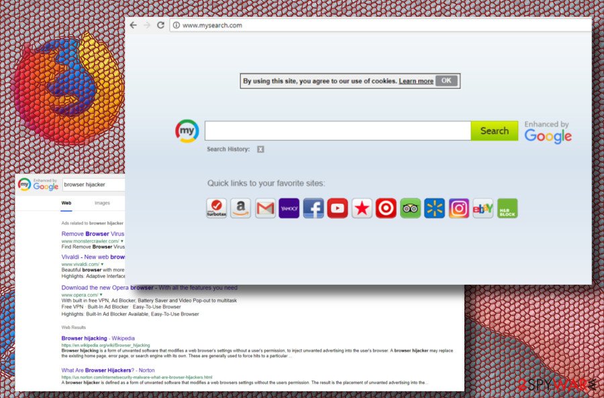Viewport: 604px width, 398px height.
Task: Click the www.mysearch.com address bar
Action: point(381,25)
